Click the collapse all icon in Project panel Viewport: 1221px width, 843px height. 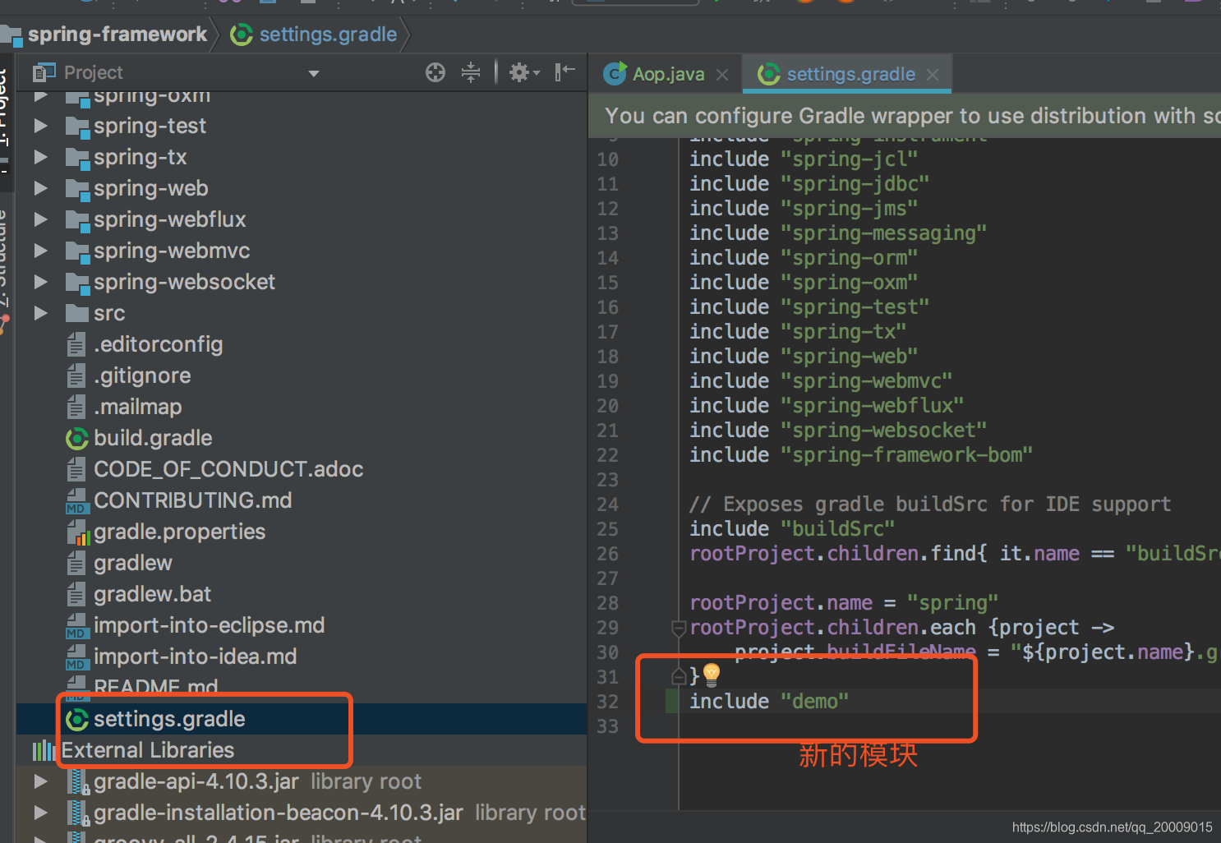point(471,72)
